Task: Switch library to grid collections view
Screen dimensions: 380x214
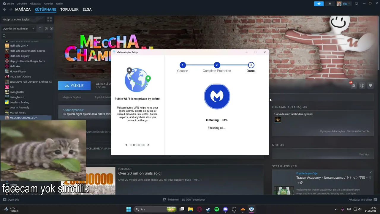Action: tap(49, 19)
